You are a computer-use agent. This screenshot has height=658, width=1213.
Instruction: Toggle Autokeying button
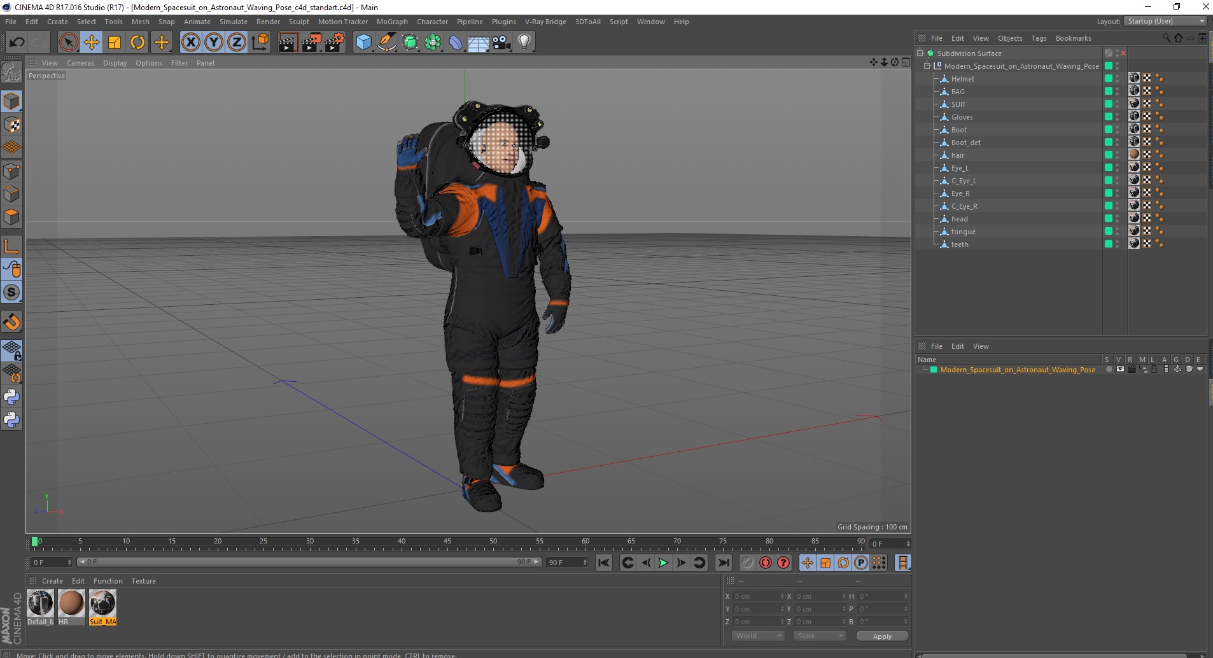[x=766, y=563]
